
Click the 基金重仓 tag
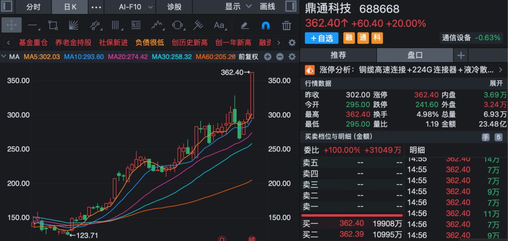33,43
